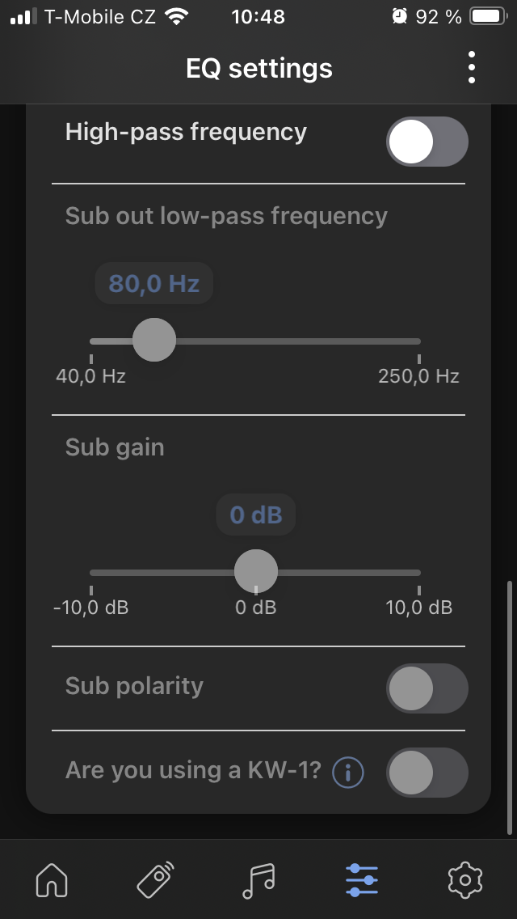The image size is (517, 919).
Task: Go to the Home tab icon
Action: [52, 879]
